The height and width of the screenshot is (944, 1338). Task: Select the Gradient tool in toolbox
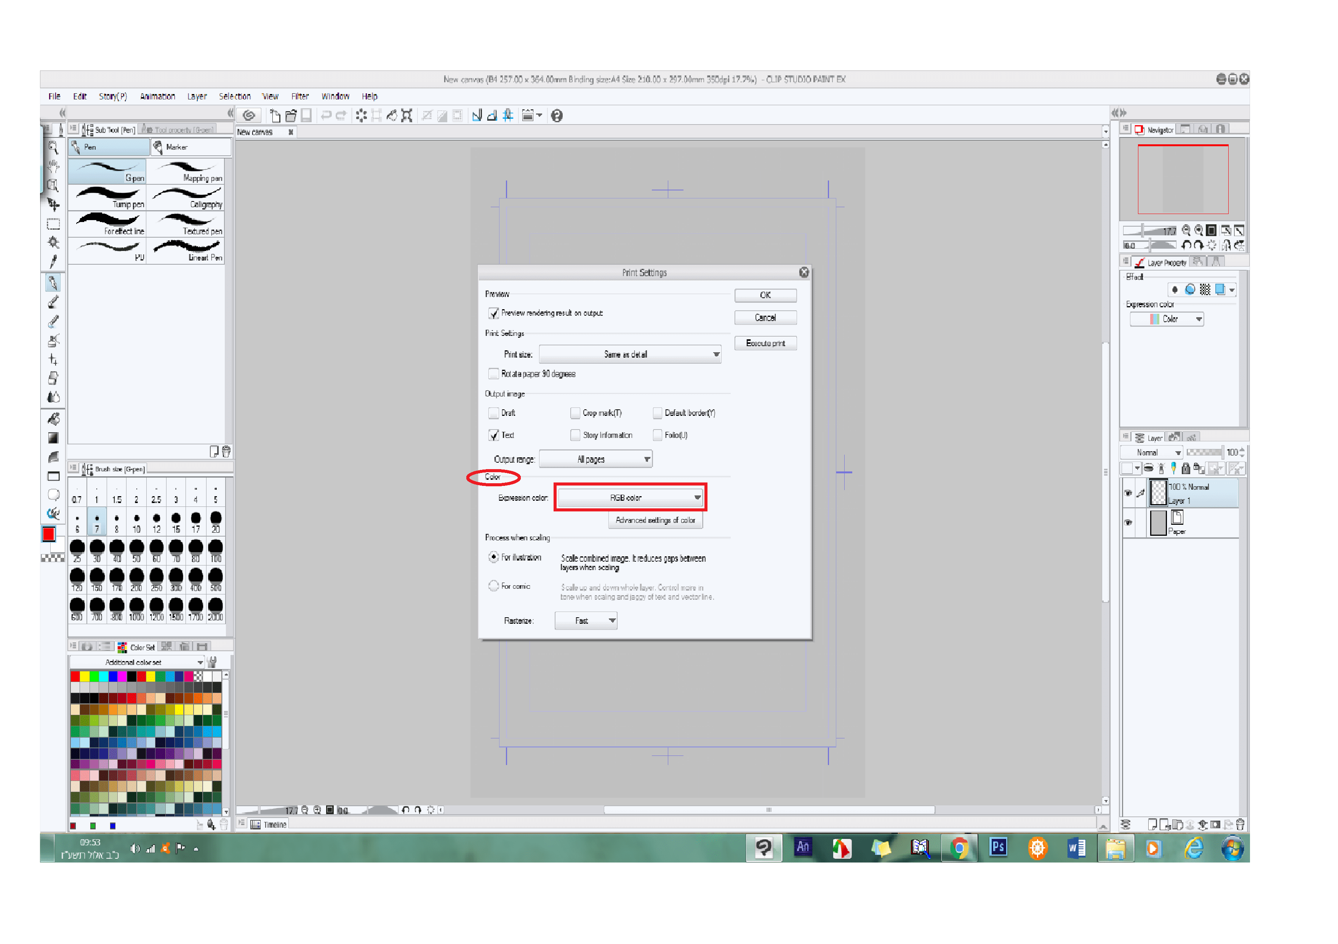[x=53, y=438]
